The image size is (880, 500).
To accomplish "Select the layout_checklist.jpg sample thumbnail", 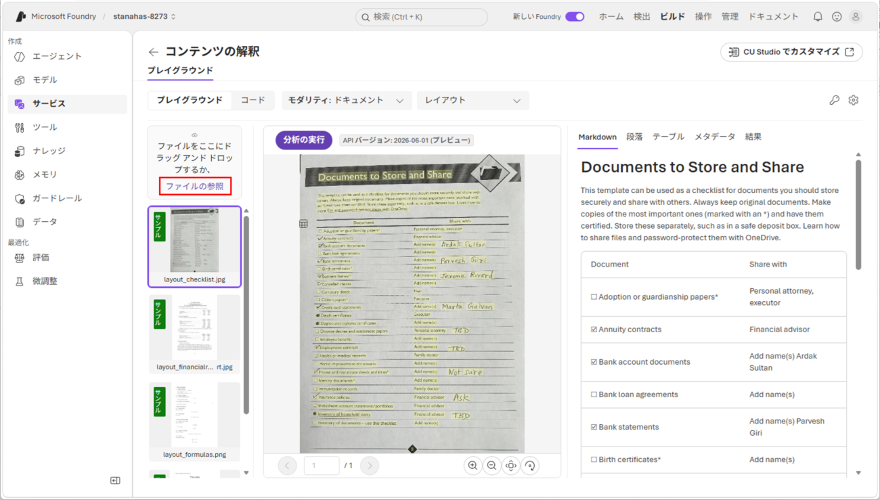I will point(195,247).
